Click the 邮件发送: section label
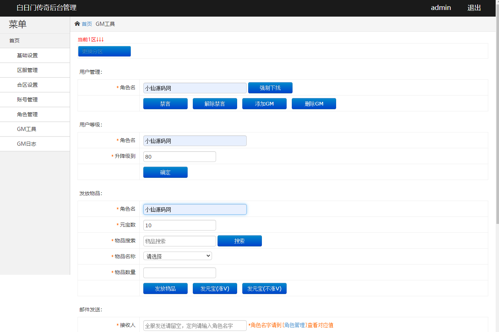The width and height of the screenshot is (499, 332). pos(91,309)
